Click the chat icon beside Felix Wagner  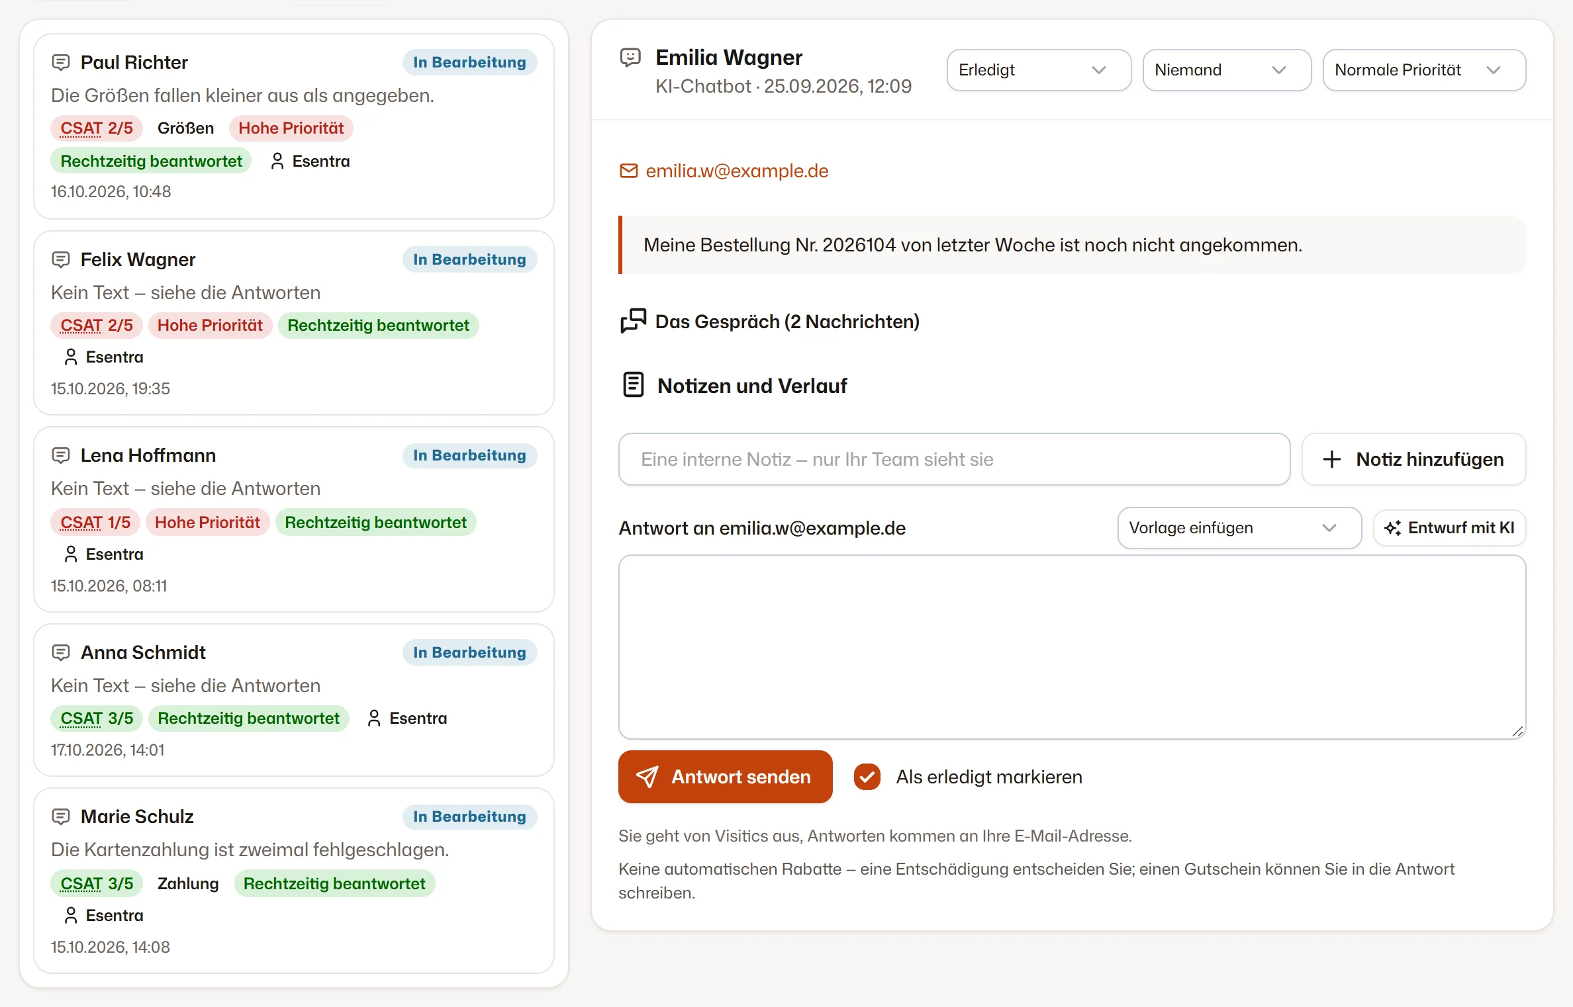pos(61,259)
